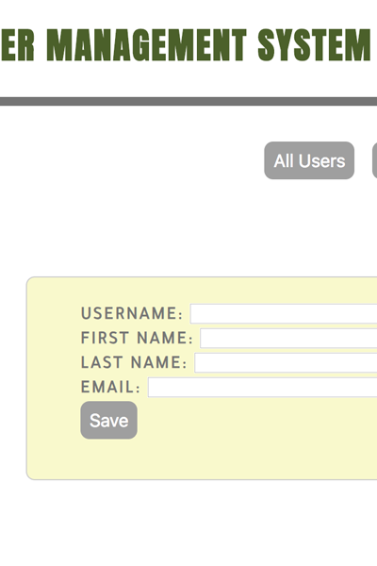Viewport: 377px width, 566px height.
Task: Click the ER letters at header start
Action: tap(17, 44)
